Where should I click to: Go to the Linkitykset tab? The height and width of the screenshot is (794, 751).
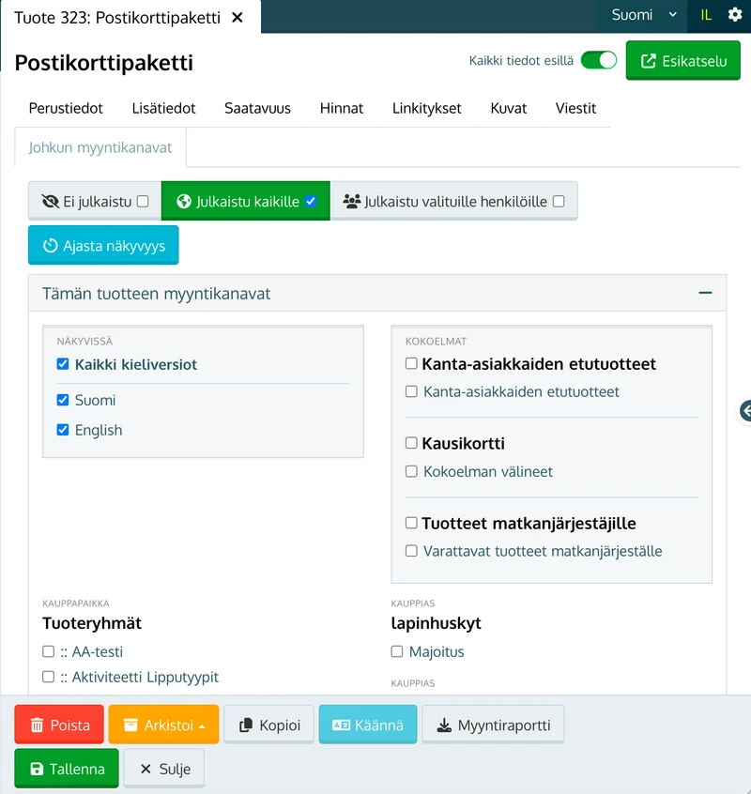(426, 108)
